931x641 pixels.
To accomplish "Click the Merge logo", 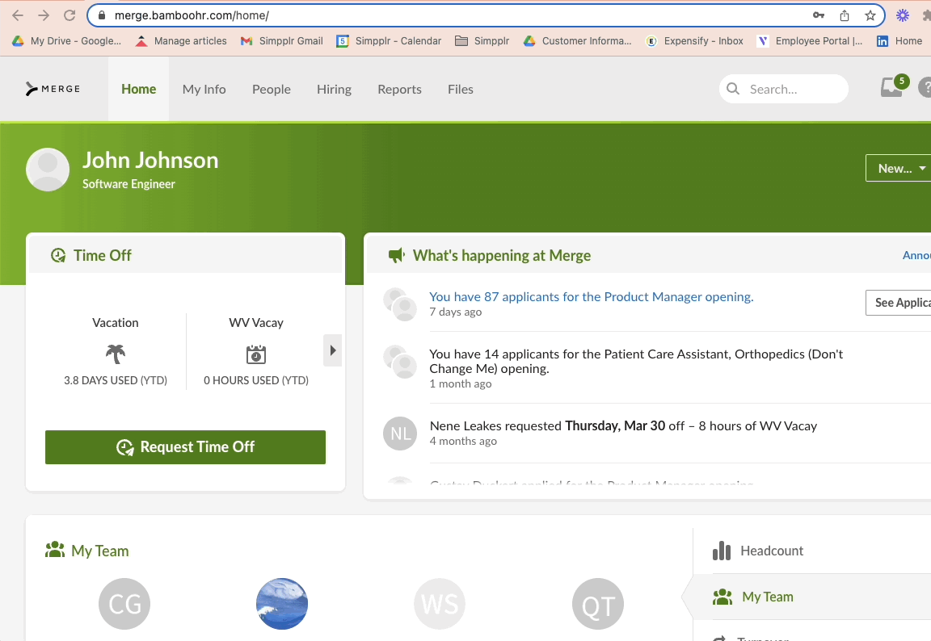I will coord(52,89).
